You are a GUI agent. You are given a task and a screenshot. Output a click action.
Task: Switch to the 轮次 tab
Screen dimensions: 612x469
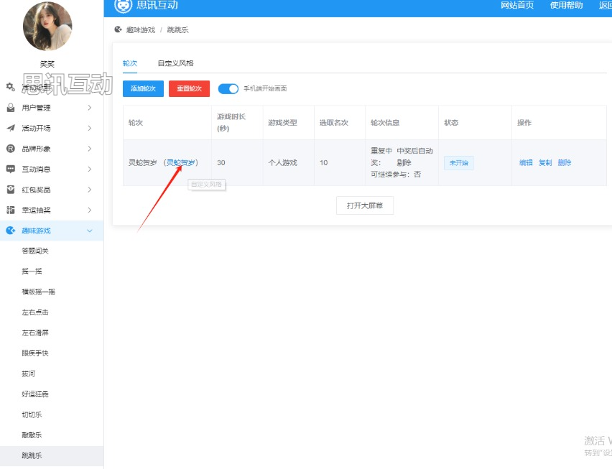pyautogui.click(x=130, y=63)
